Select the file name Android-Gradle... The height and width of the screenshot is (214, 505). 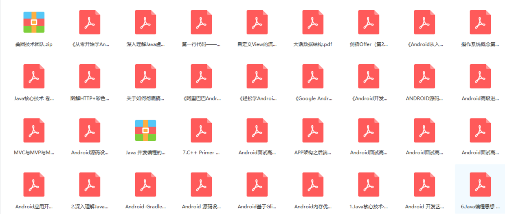(145, 207)
